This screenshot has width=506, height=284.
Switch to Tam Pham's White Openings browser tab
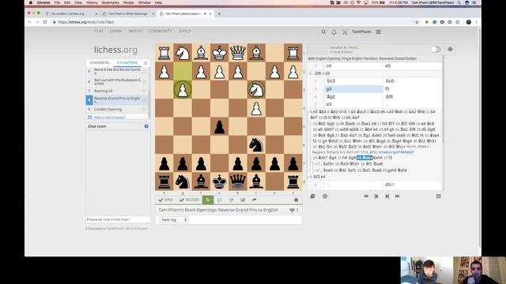pyautogui.click(x=127, y=14)
